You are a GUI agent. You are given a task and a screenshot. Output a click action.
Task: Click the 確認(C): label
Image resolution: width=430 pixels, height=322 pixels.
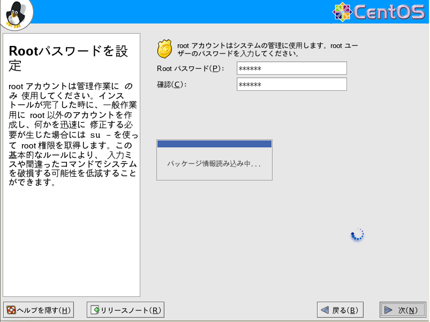[x=172, y=84]
